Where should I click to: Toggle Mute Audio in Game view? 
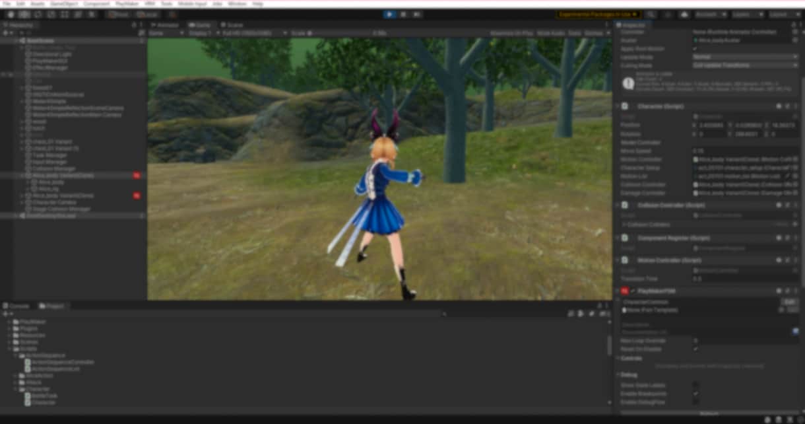point(551,32)
